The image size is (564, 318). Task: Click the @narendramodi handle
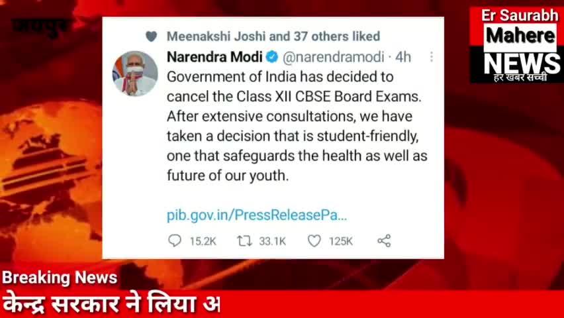(334, 57)
